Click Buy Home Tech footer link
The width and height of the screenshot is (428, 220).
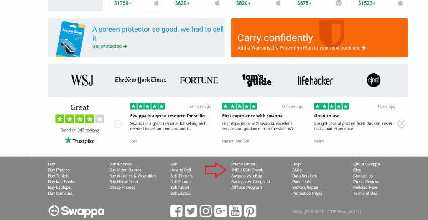coord(123,182)
